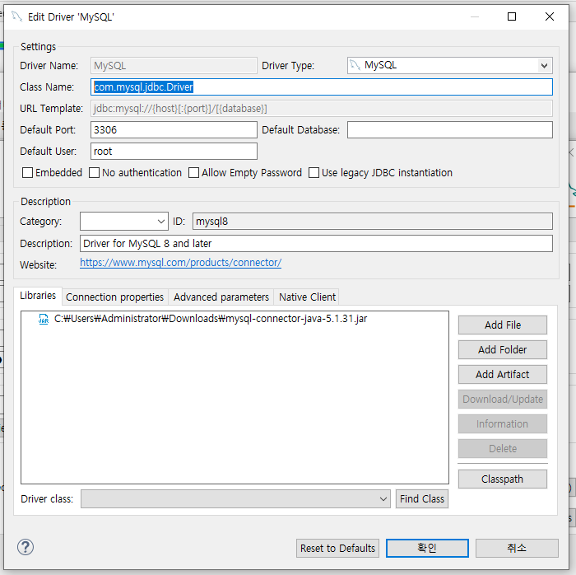This screenshot has height=575, width=576.
Task: Click the grayed Download/Update button
Action: [x=503, y=400]
